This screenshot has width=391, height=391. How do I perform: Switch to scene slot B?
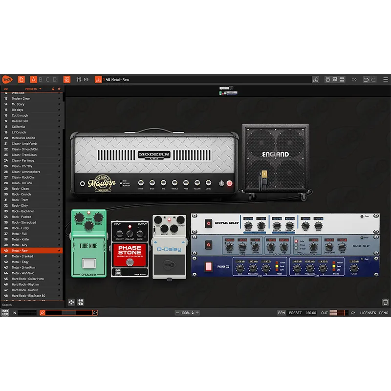tap(41, 80)
